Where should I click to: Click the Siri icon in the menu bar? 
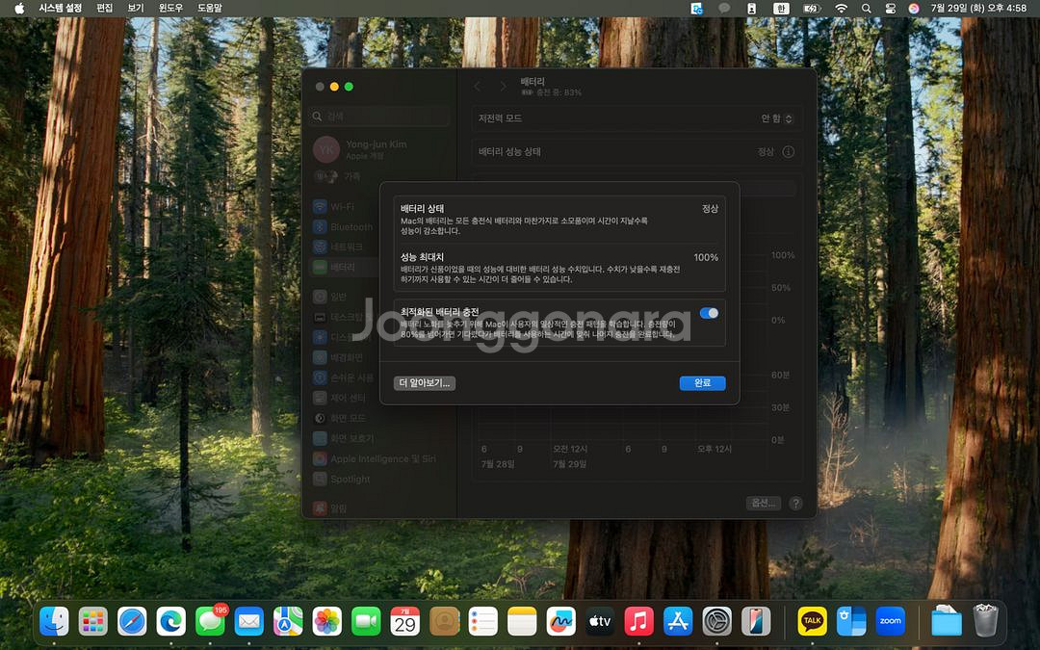[x=914, y=8]
